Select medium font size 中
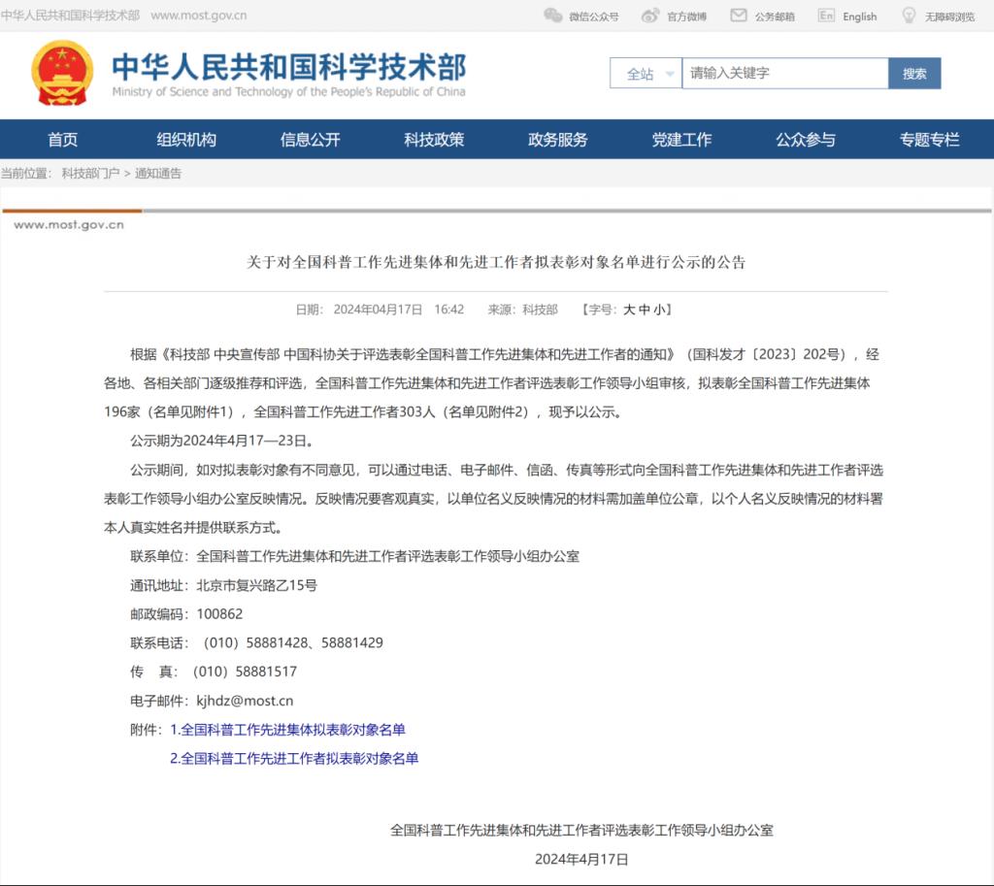This screenshot has width=994, height=886. click(x=645, y=310)
